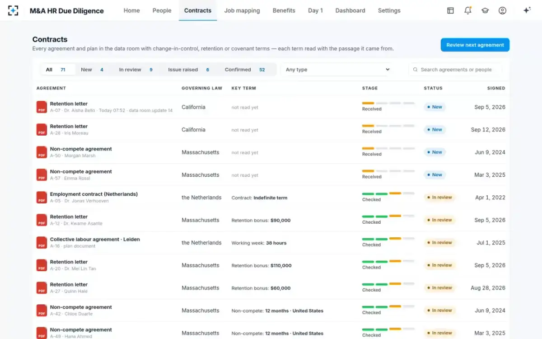The height and width of the screenshot is (339, 542).
Task: Open the layout panel icon in the header
Action: coord(450,10)
